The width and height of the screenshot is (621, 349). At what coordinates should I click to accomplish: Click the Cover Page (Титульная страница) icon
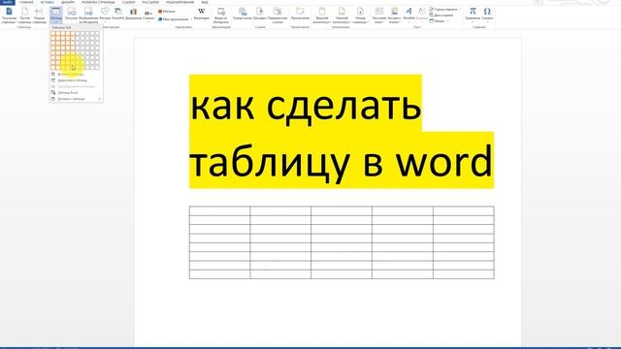click(x=9, y=16)
